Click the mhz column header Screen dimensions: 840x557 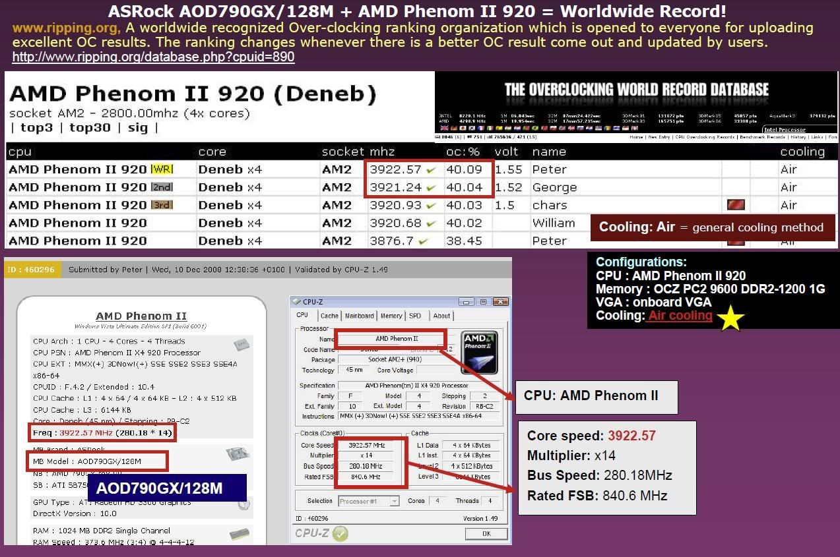382,152
